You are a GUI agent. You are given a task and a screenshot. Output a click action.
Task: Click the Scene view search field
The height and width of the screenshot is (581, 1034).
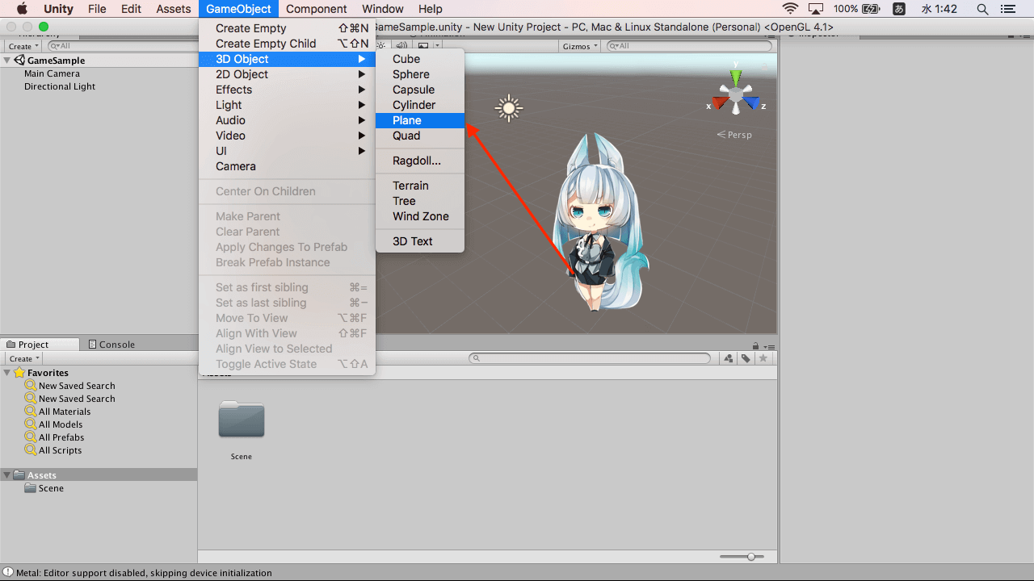click(689, 46)
